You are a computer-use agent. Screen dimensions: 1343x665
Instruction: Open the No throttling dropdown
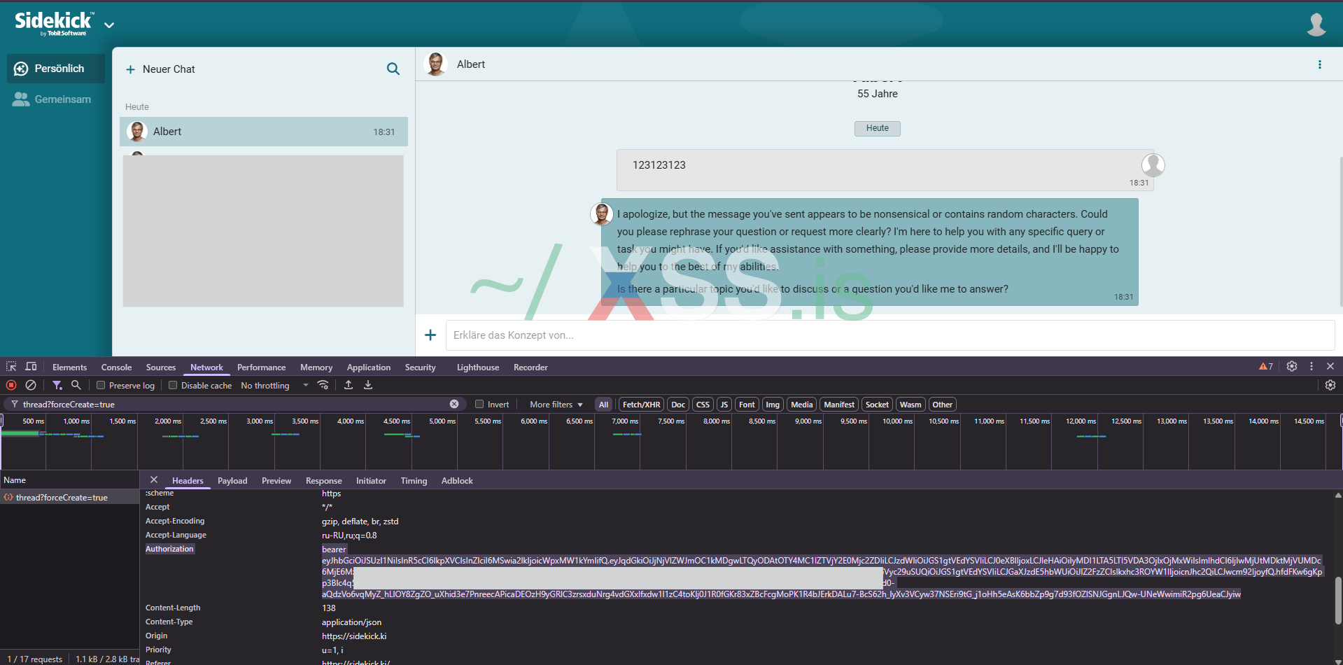point(274,386)
